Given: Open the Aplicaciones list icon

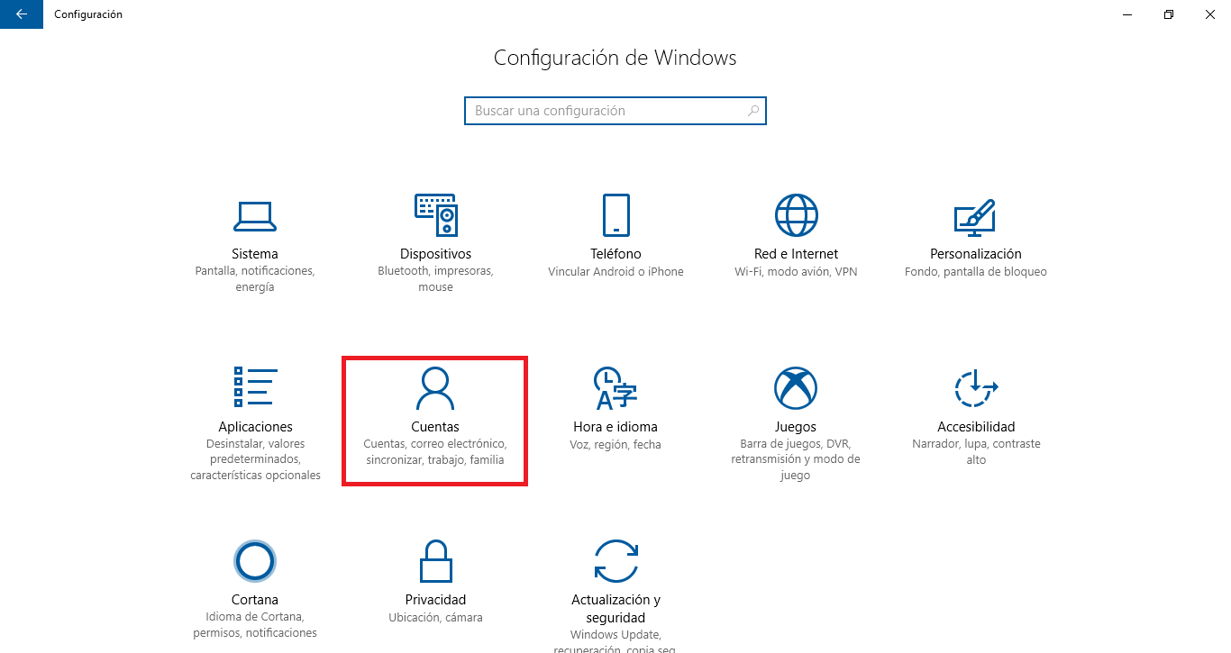Looking at the screenshot, I should (255, 388).
